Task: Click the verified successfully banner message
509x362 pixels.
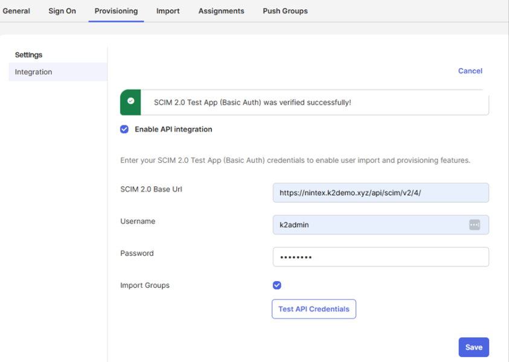Action: 252,103
